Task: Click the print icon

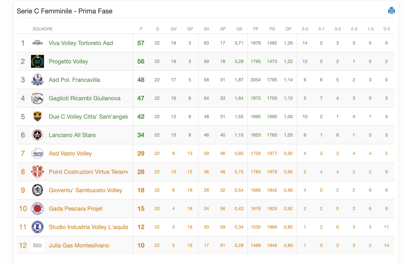Action: 391,11
